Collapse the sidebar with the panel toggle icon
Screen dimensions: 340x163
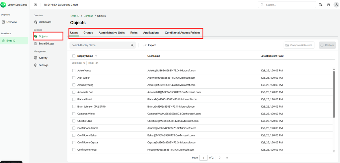click(35, 5)
